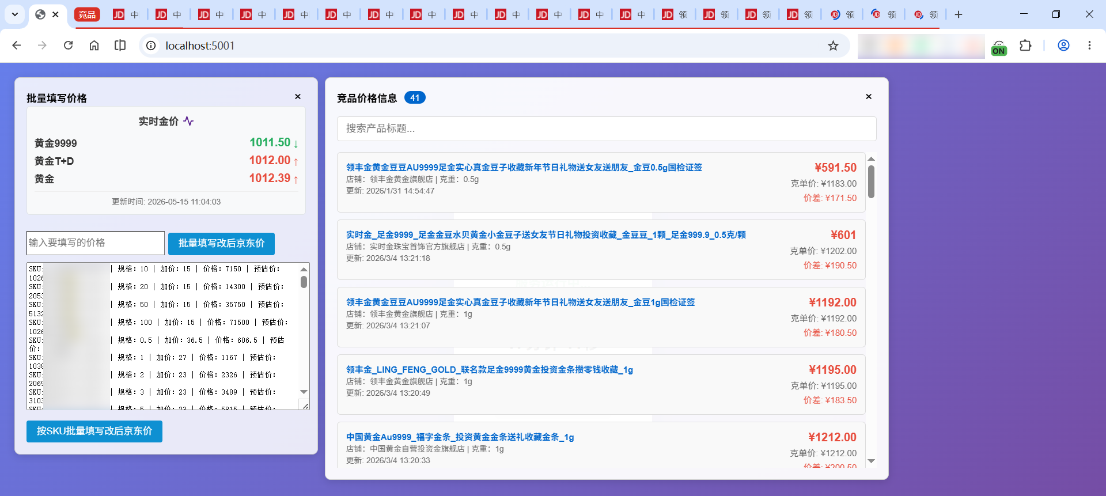Open the browser profile icon
Screen dimensions: 1106x496
pyautogui.click(x=1063, y=46)
